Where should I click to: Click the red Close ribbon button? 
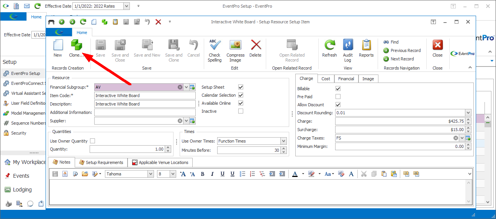coord(437,48)
